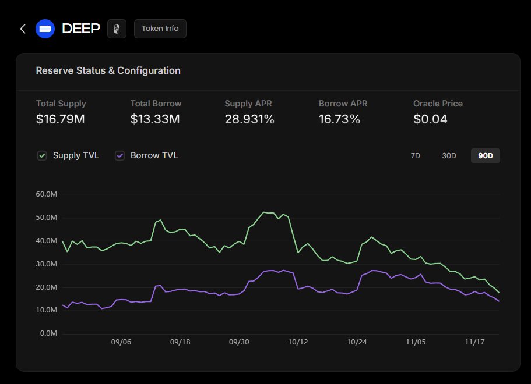Select the 90D time range
Screen dimensions: 531x384
[x=485, y=155]
